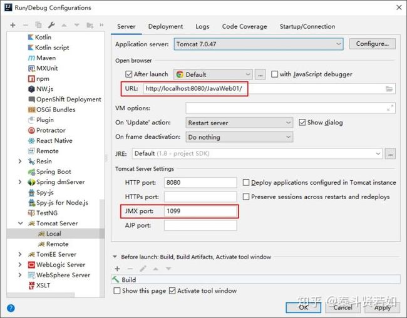
Task: Copy configuration icon in toolbar
Action: point(38,25)
